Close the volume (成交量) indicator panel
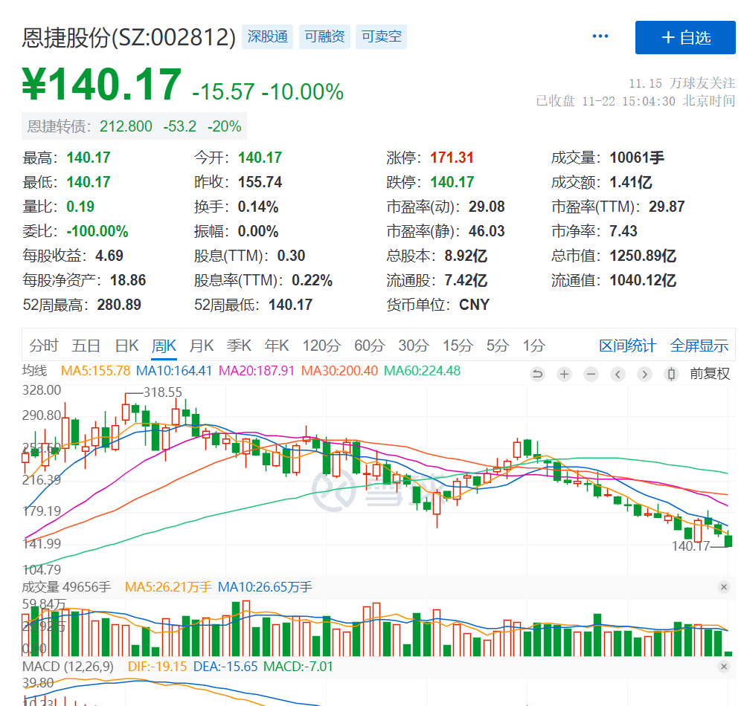The height and width of the screenshot is (706, 744). (723, 587)
